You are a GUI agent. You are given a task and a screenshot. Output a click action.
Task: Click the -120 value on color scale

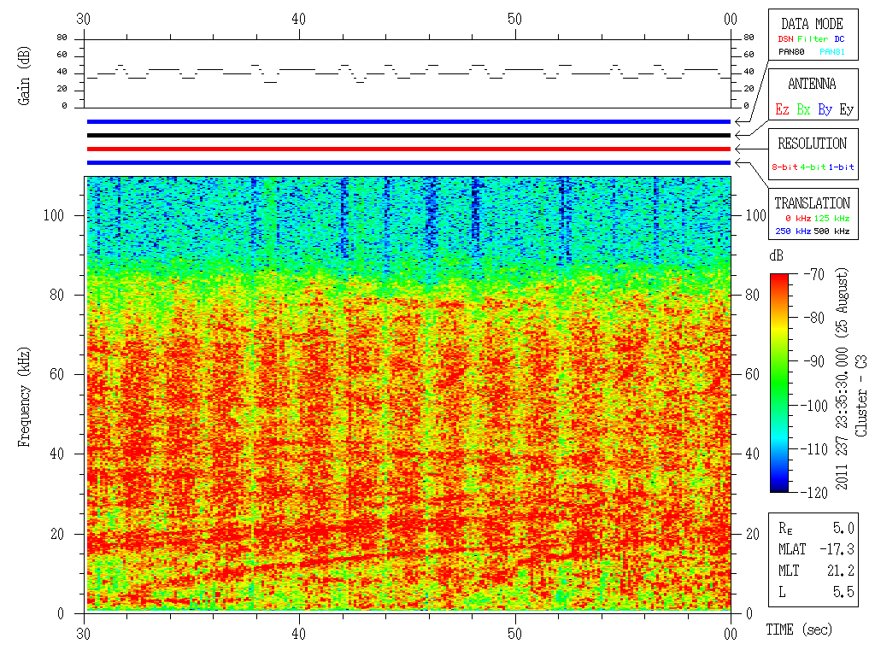click(814, 493)
